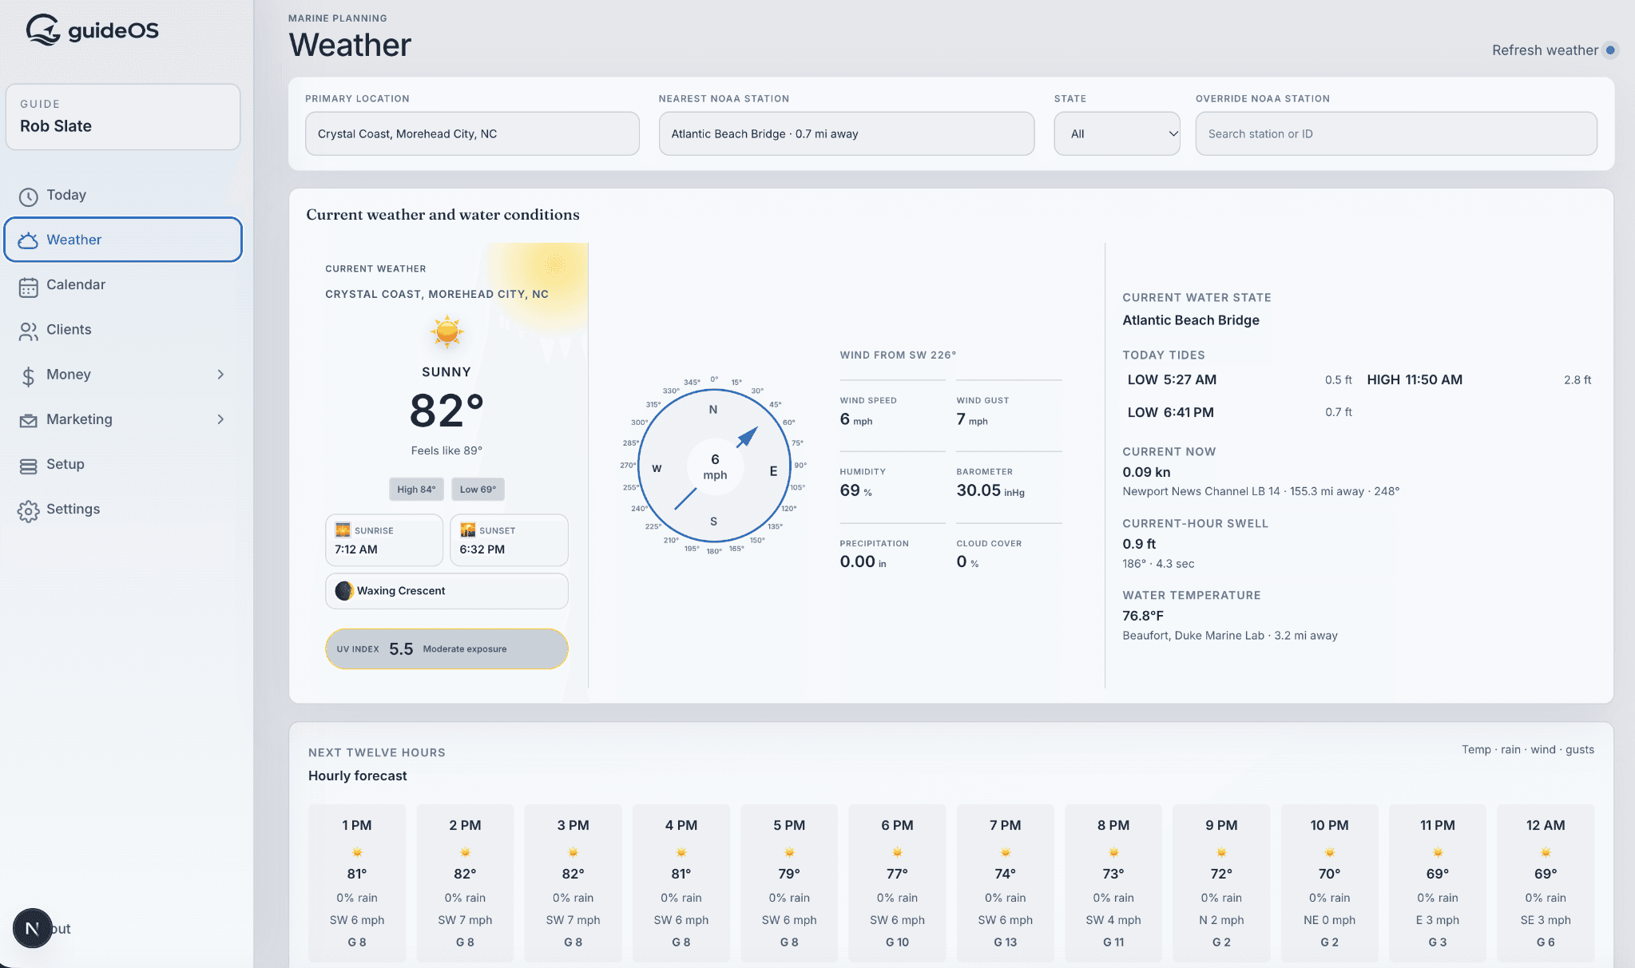The height and width of the screenshot is (968, 1635).
Task: Open the Clients section
Action: coord(123,330)
